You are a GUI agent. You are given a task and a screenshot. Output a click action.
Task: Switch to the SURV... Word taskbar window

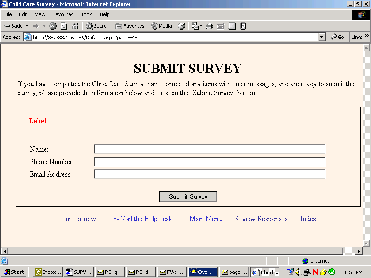79,272
